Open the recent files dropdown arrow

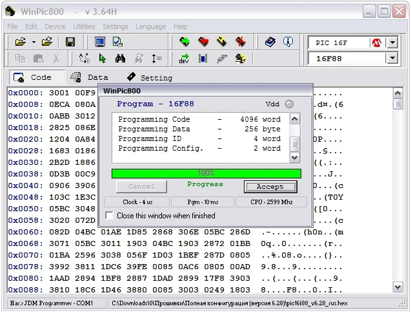[34, 42]
